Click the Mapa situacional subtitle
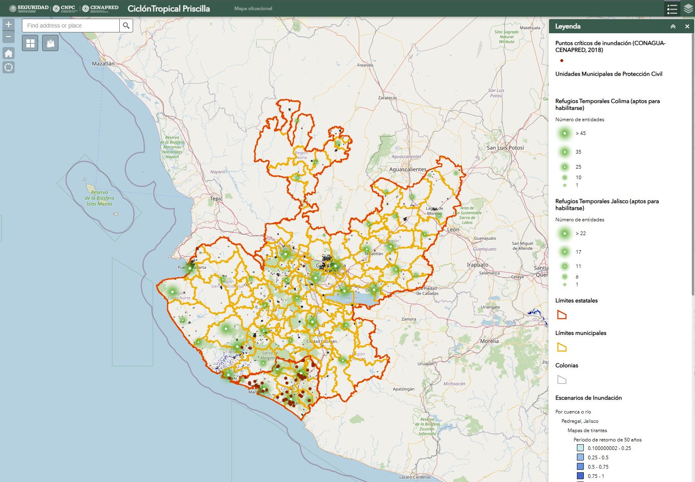This screenshot has height=482, width=695. [x=253, y=9]
